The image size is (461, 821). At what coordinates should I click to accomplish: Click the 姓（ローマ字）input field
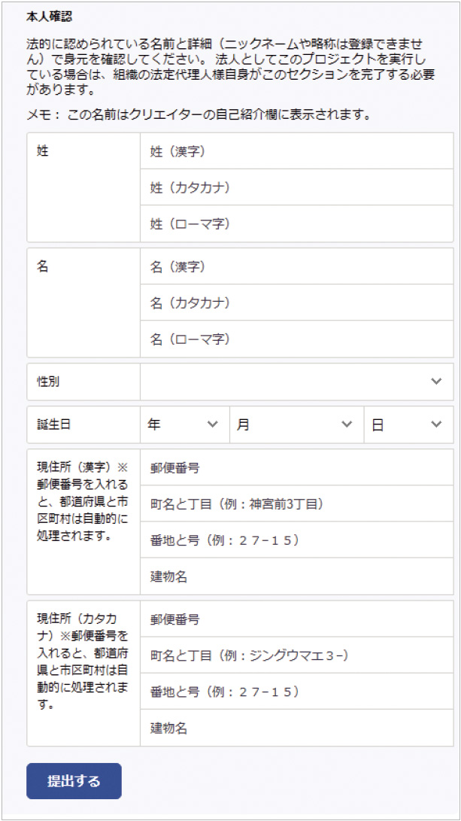click(x=297, y=223)
